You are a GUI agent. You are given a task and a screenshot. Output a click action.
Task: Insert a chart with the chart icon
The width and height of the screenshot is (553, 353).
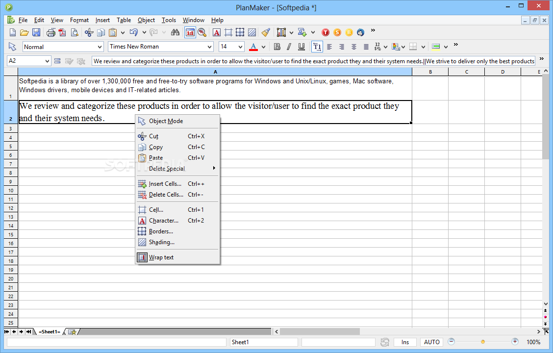281,33
